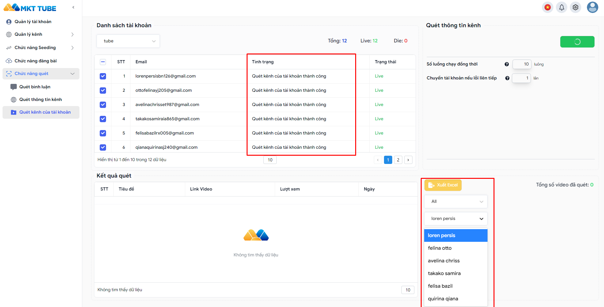Click the Xuất Excel export button

[x=443, y=185]
